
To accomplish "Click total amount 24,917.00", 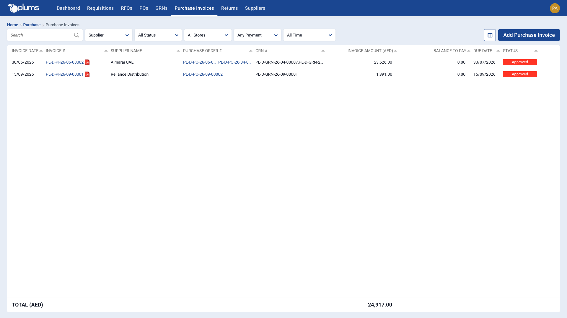I will tap(380, 305).
